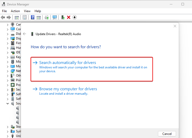The width and height of the screenshot is (192, 138).
Task: Click the webcam Cameras category icon
Action: point(12,25)
